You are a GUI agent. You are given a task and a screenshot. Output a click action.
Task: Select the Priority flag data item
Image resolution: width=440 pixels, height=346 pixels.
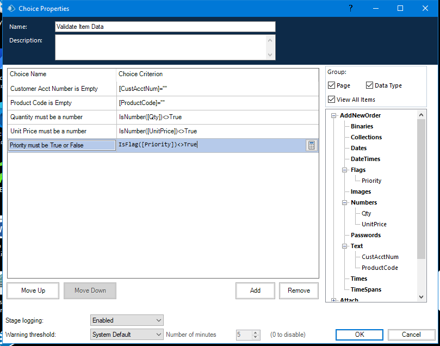[x=371, y=181]
